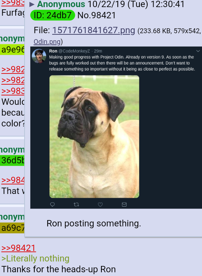Click the Anonymous poster name
The image size is (202, 276).
(61, 4)
